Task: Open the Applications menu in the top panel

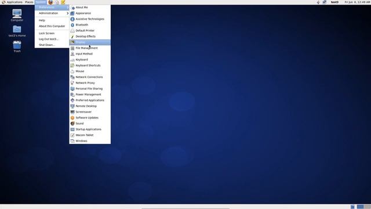Action: pyautogui.click(x=12, y=2)
